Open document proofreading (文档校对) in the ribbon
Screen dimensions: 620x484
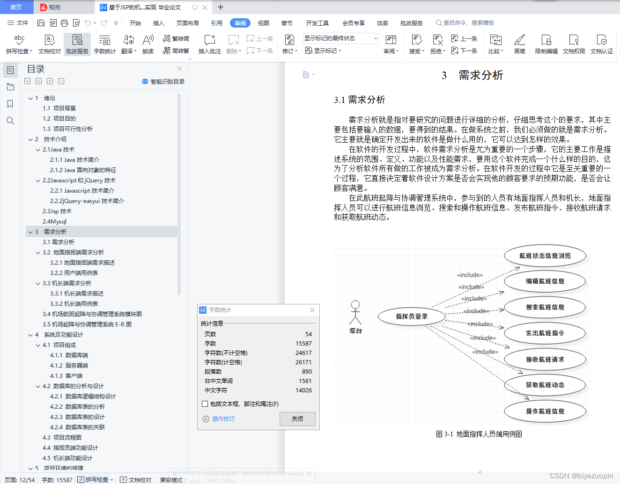point(50,44)
